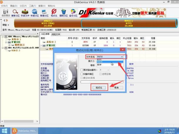The image size is (179, 134).
Task: Open the Backup Partition tool
Action: (73, 13)
